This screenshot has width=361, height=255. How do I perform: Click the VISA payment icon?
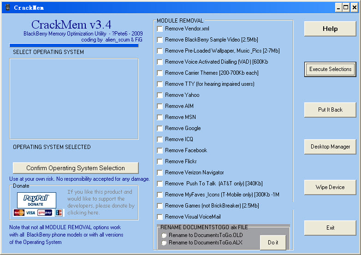pyautogui.click(x=30, y=213)
